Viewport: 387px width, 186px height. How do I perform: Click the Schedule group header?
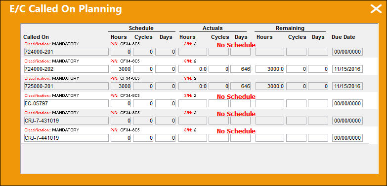tap(141, 28)
